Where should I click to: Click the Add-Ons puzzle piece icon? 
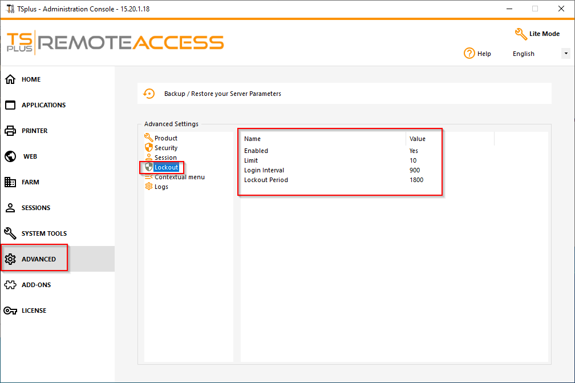pyautogui.click(x=10, y=285)
